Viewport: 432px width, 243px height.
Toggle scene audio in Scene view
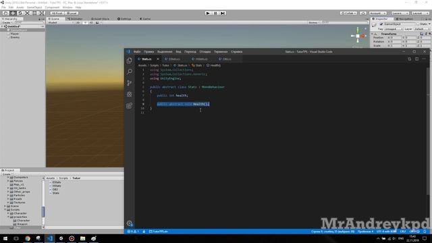point(91,22)
